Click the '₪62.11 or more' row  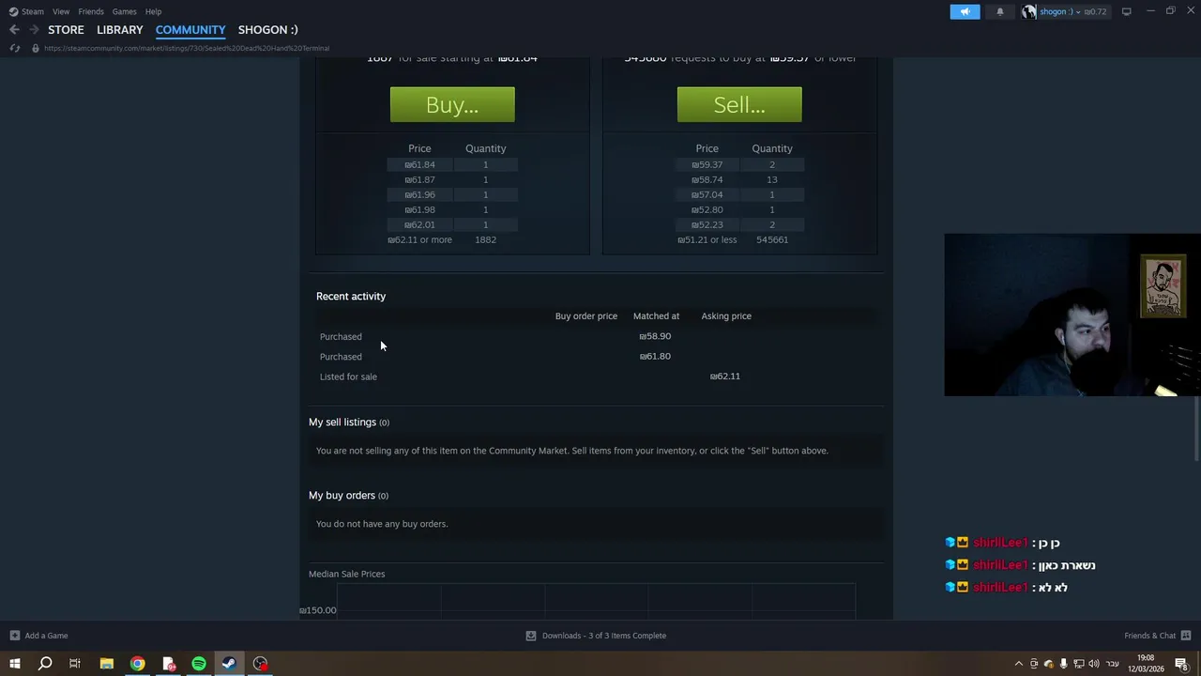click(452, 239)
